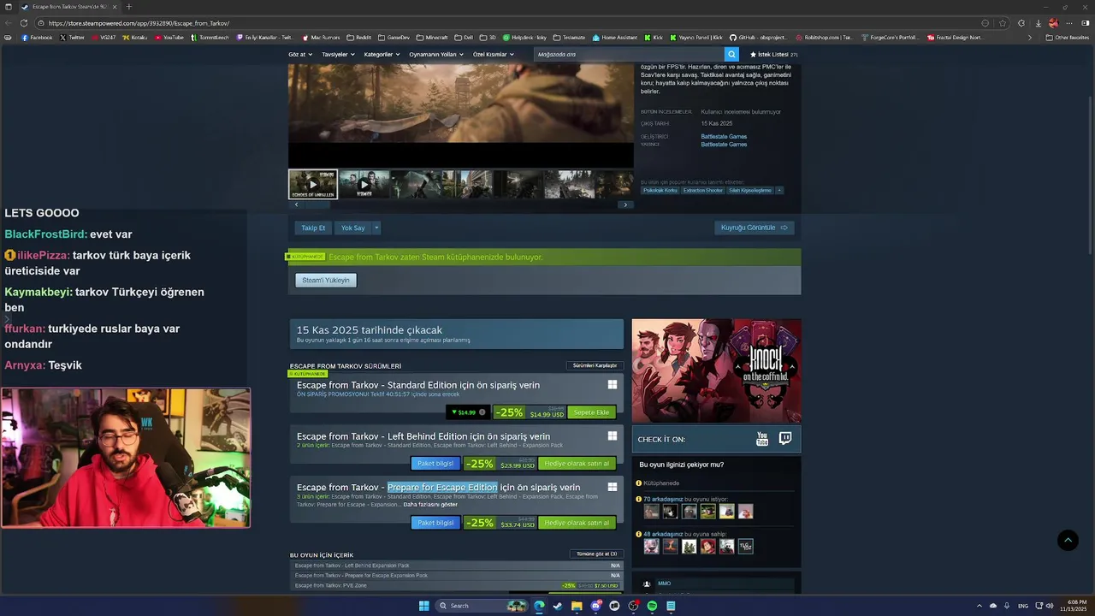Click the favorites star in address bar

coord(1003,23)
